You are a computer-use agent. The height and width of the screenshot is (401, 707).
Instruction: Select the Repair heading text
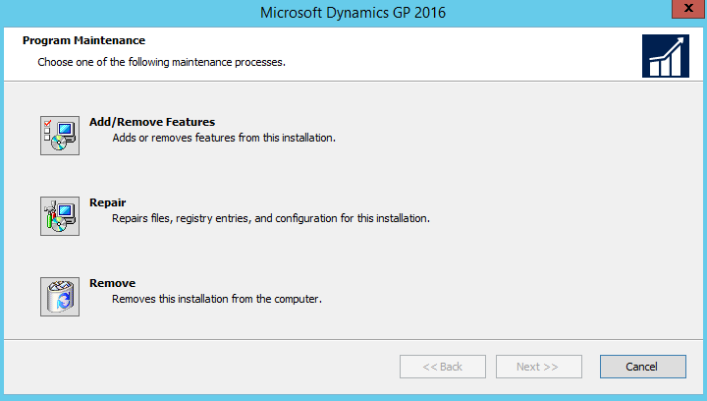click(x=107, y=202)
